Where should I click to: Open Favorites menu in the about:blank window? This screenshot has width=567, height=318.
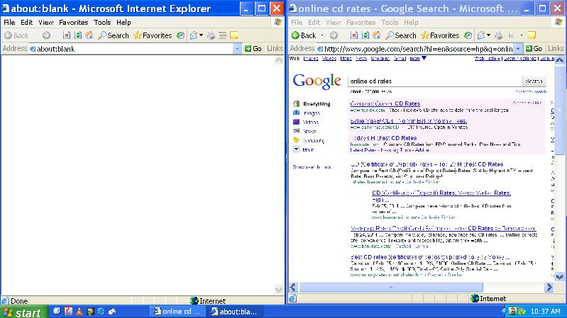(73, 23)
